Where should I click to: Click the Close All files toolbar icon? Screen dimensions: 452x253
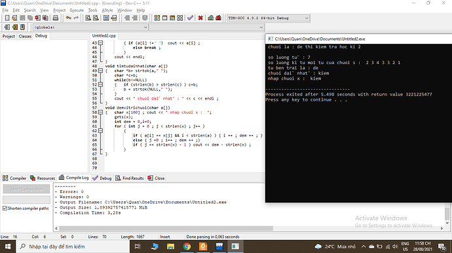(x=45, y=18)
